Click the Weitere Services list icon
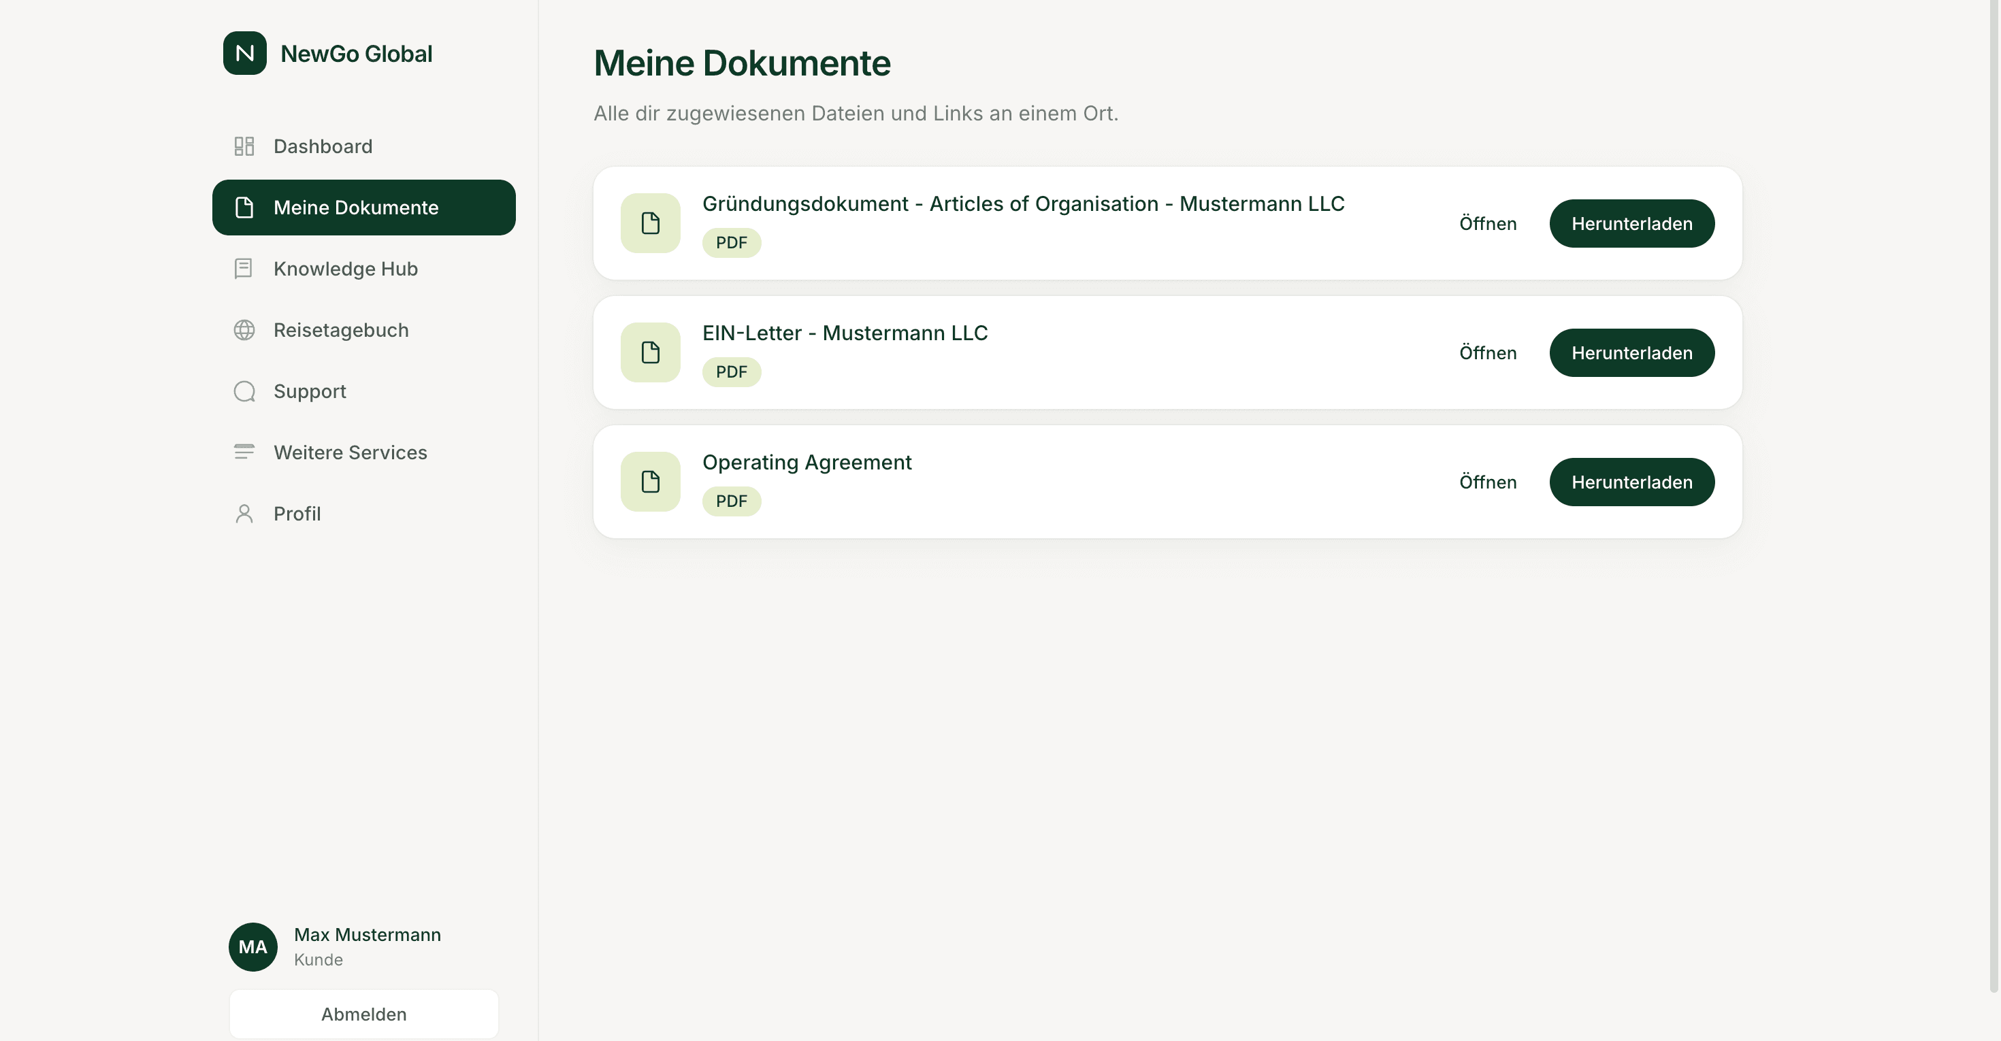The image size is (2001, 1041). (x=244, y=452)
